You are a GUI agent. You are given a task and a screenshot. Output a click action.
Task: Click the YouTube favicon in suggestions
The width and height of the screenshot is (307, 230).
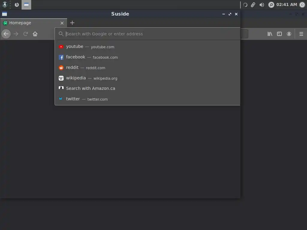[x=61, y=47]
